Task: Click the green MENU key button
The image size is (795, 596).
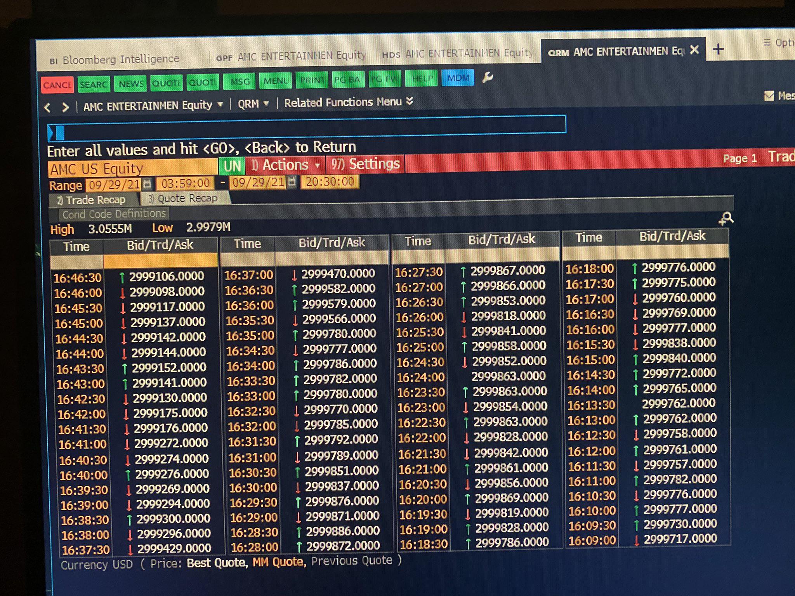Action: [x=275, y=81]
